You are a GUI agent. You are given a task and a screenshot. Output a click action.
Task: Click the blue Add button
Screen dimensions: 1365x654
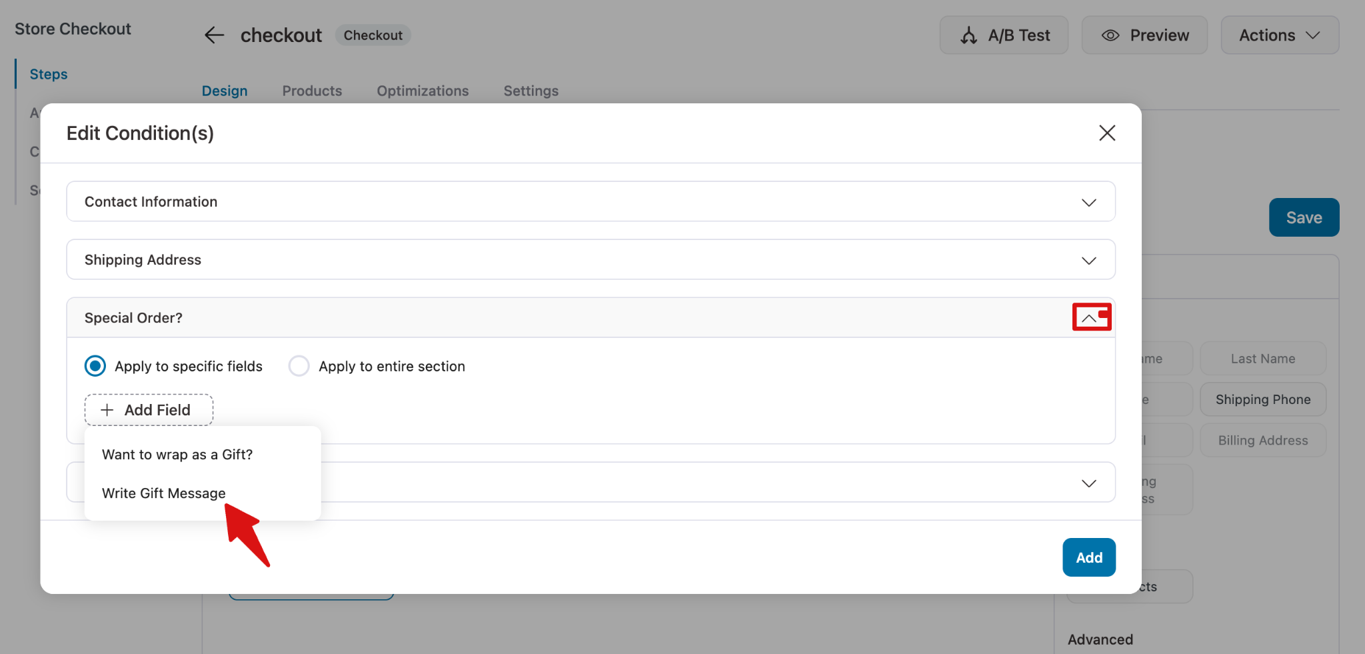(1088, 557)
